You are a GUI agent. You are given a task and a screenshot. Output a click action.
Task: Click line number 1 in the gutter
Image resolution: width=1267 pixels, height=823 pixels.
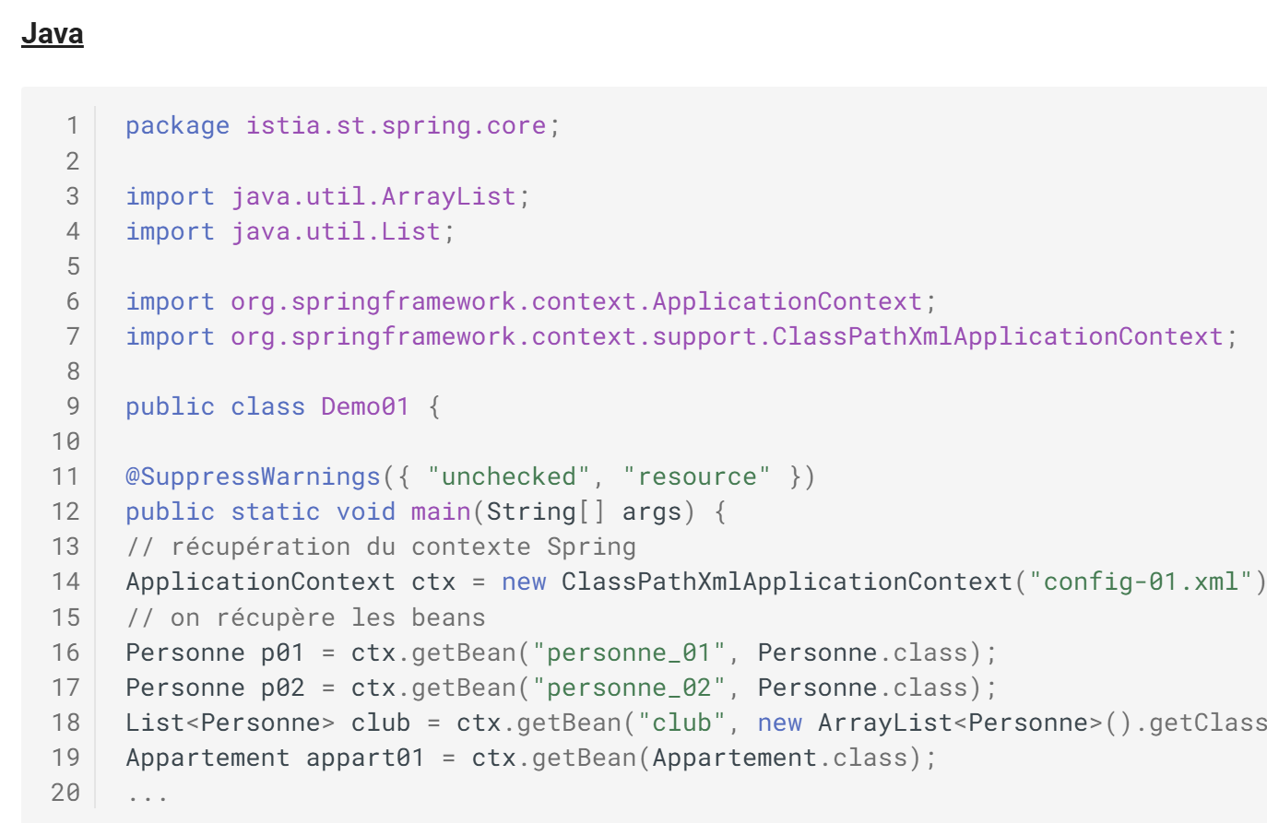[73, 125]
